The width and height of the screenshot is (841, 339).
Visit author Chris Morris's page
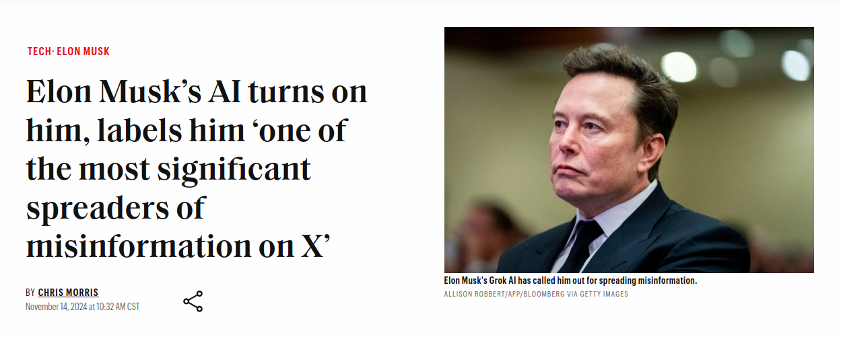tap(68, 293)
